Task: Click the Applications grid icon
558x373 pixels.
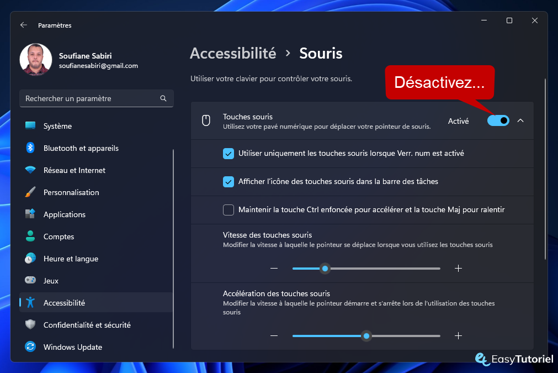Action: point(30,214)
